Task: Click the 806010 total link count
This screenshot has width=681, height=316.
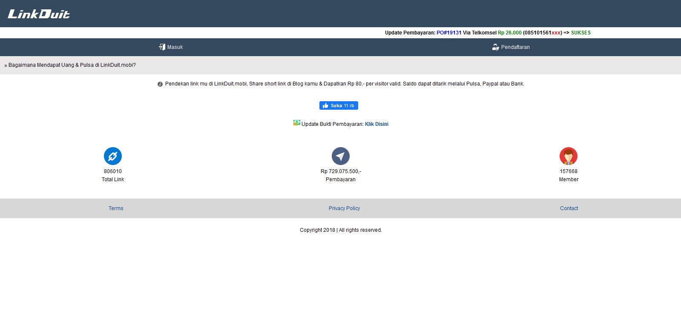Action: point(113,171)
